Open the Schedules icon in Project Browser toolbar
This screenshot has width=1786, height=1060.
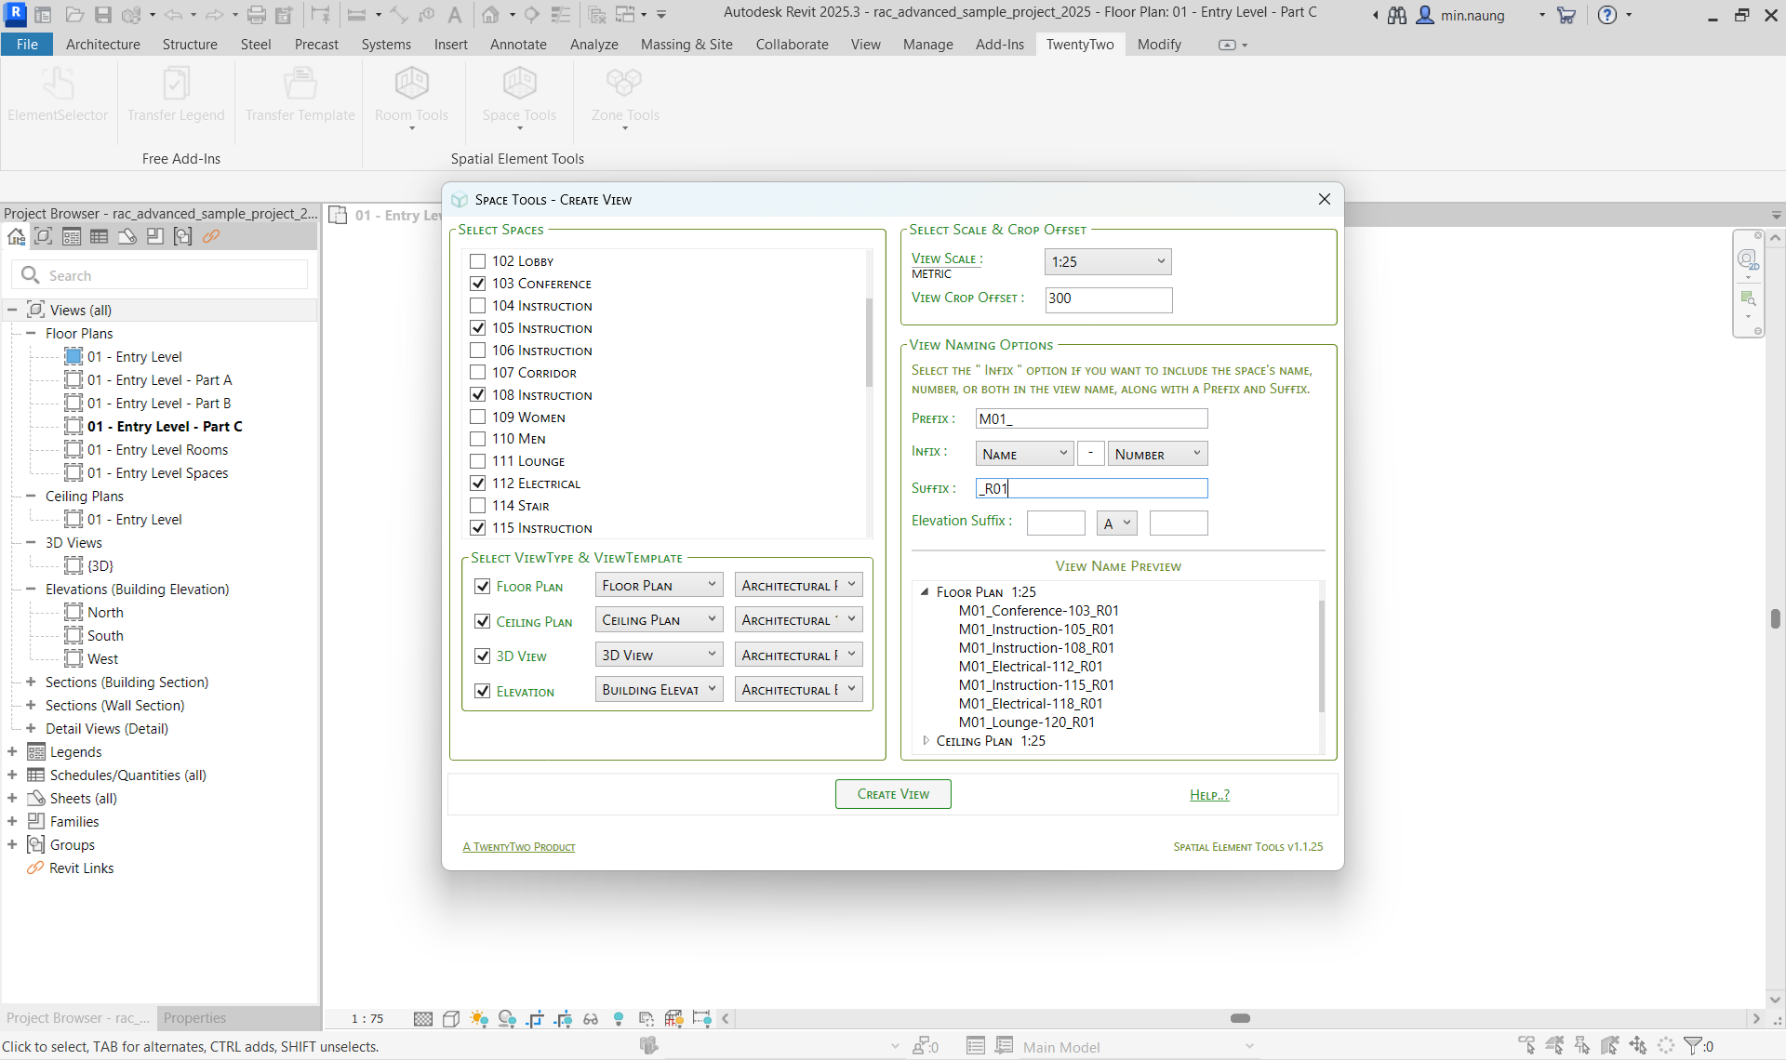[x=100, y=236]
